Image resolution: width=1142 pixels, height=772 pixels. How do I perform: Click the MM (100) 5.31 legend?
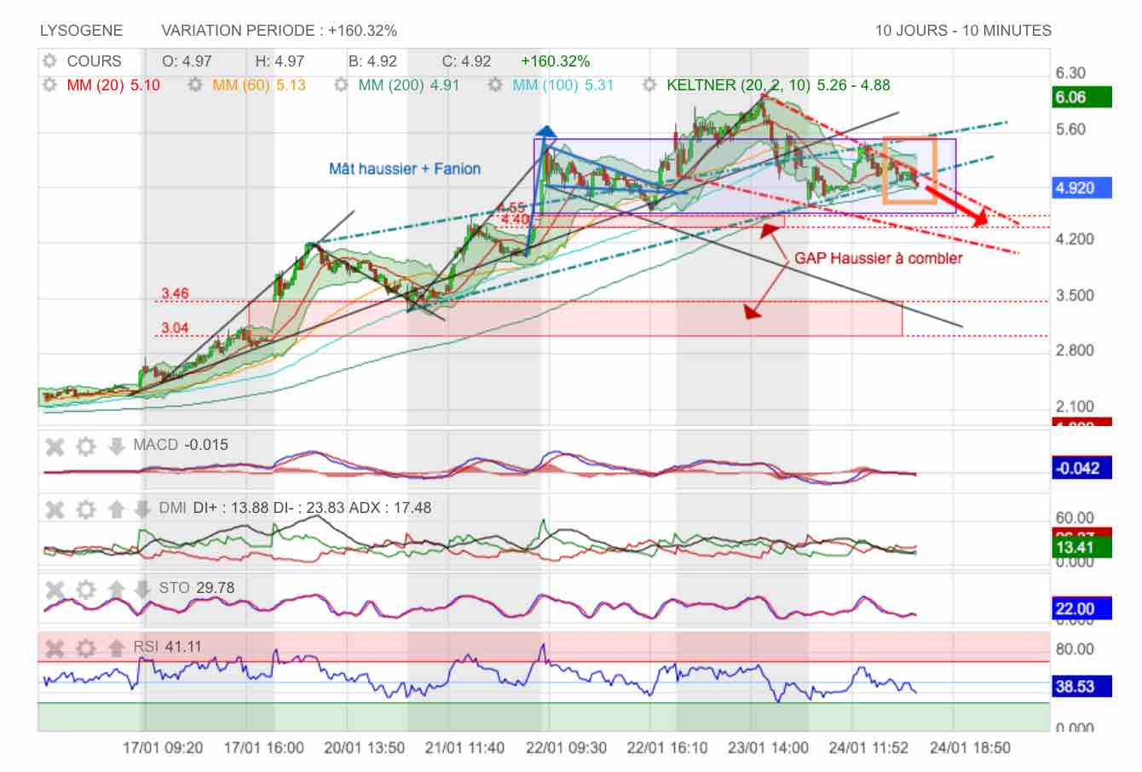click(563, 85)
